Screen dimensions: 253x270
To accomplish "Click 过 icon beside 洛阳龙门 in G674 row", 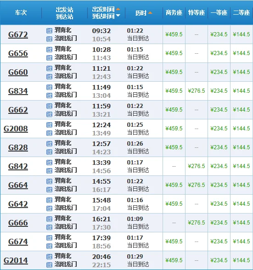I will [49, 246].
